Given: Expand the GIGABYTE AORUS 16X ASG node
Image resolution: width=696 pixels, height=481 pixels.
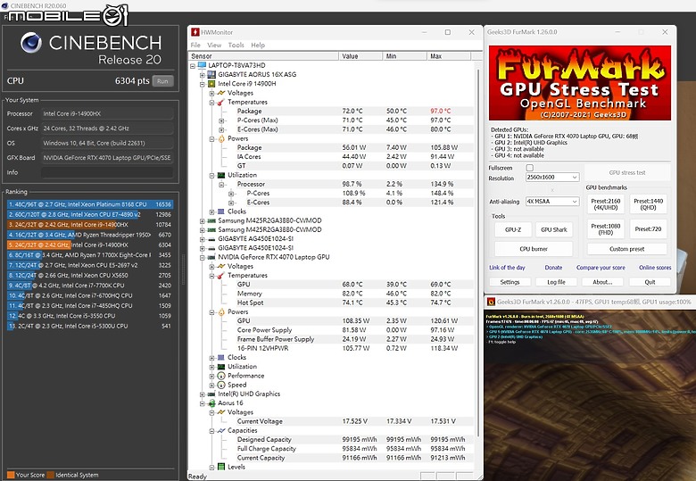Looking at the screenshot, I should (x=203, y=75).
